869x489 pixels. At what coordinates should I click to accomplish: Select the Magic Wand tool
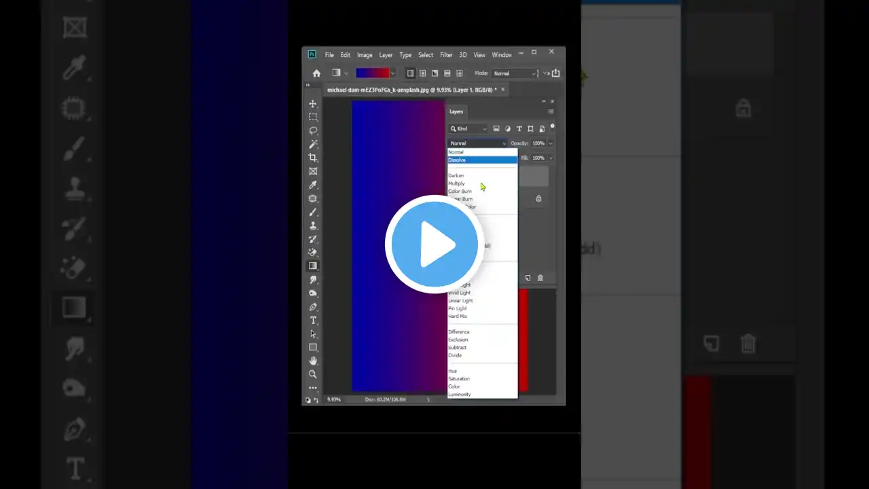pyautogui.click(x=313, y=144)
